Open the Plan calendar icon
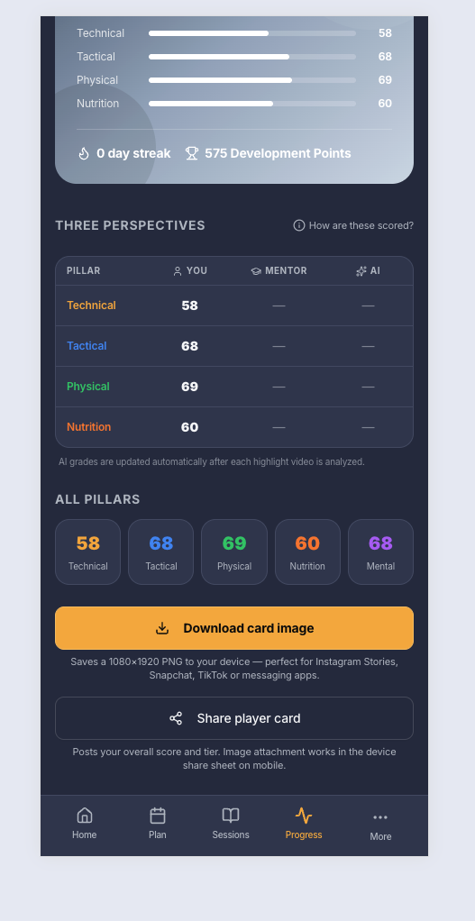Image resolution: width=475 pixels, height=921 pixels. pos(158,816)
